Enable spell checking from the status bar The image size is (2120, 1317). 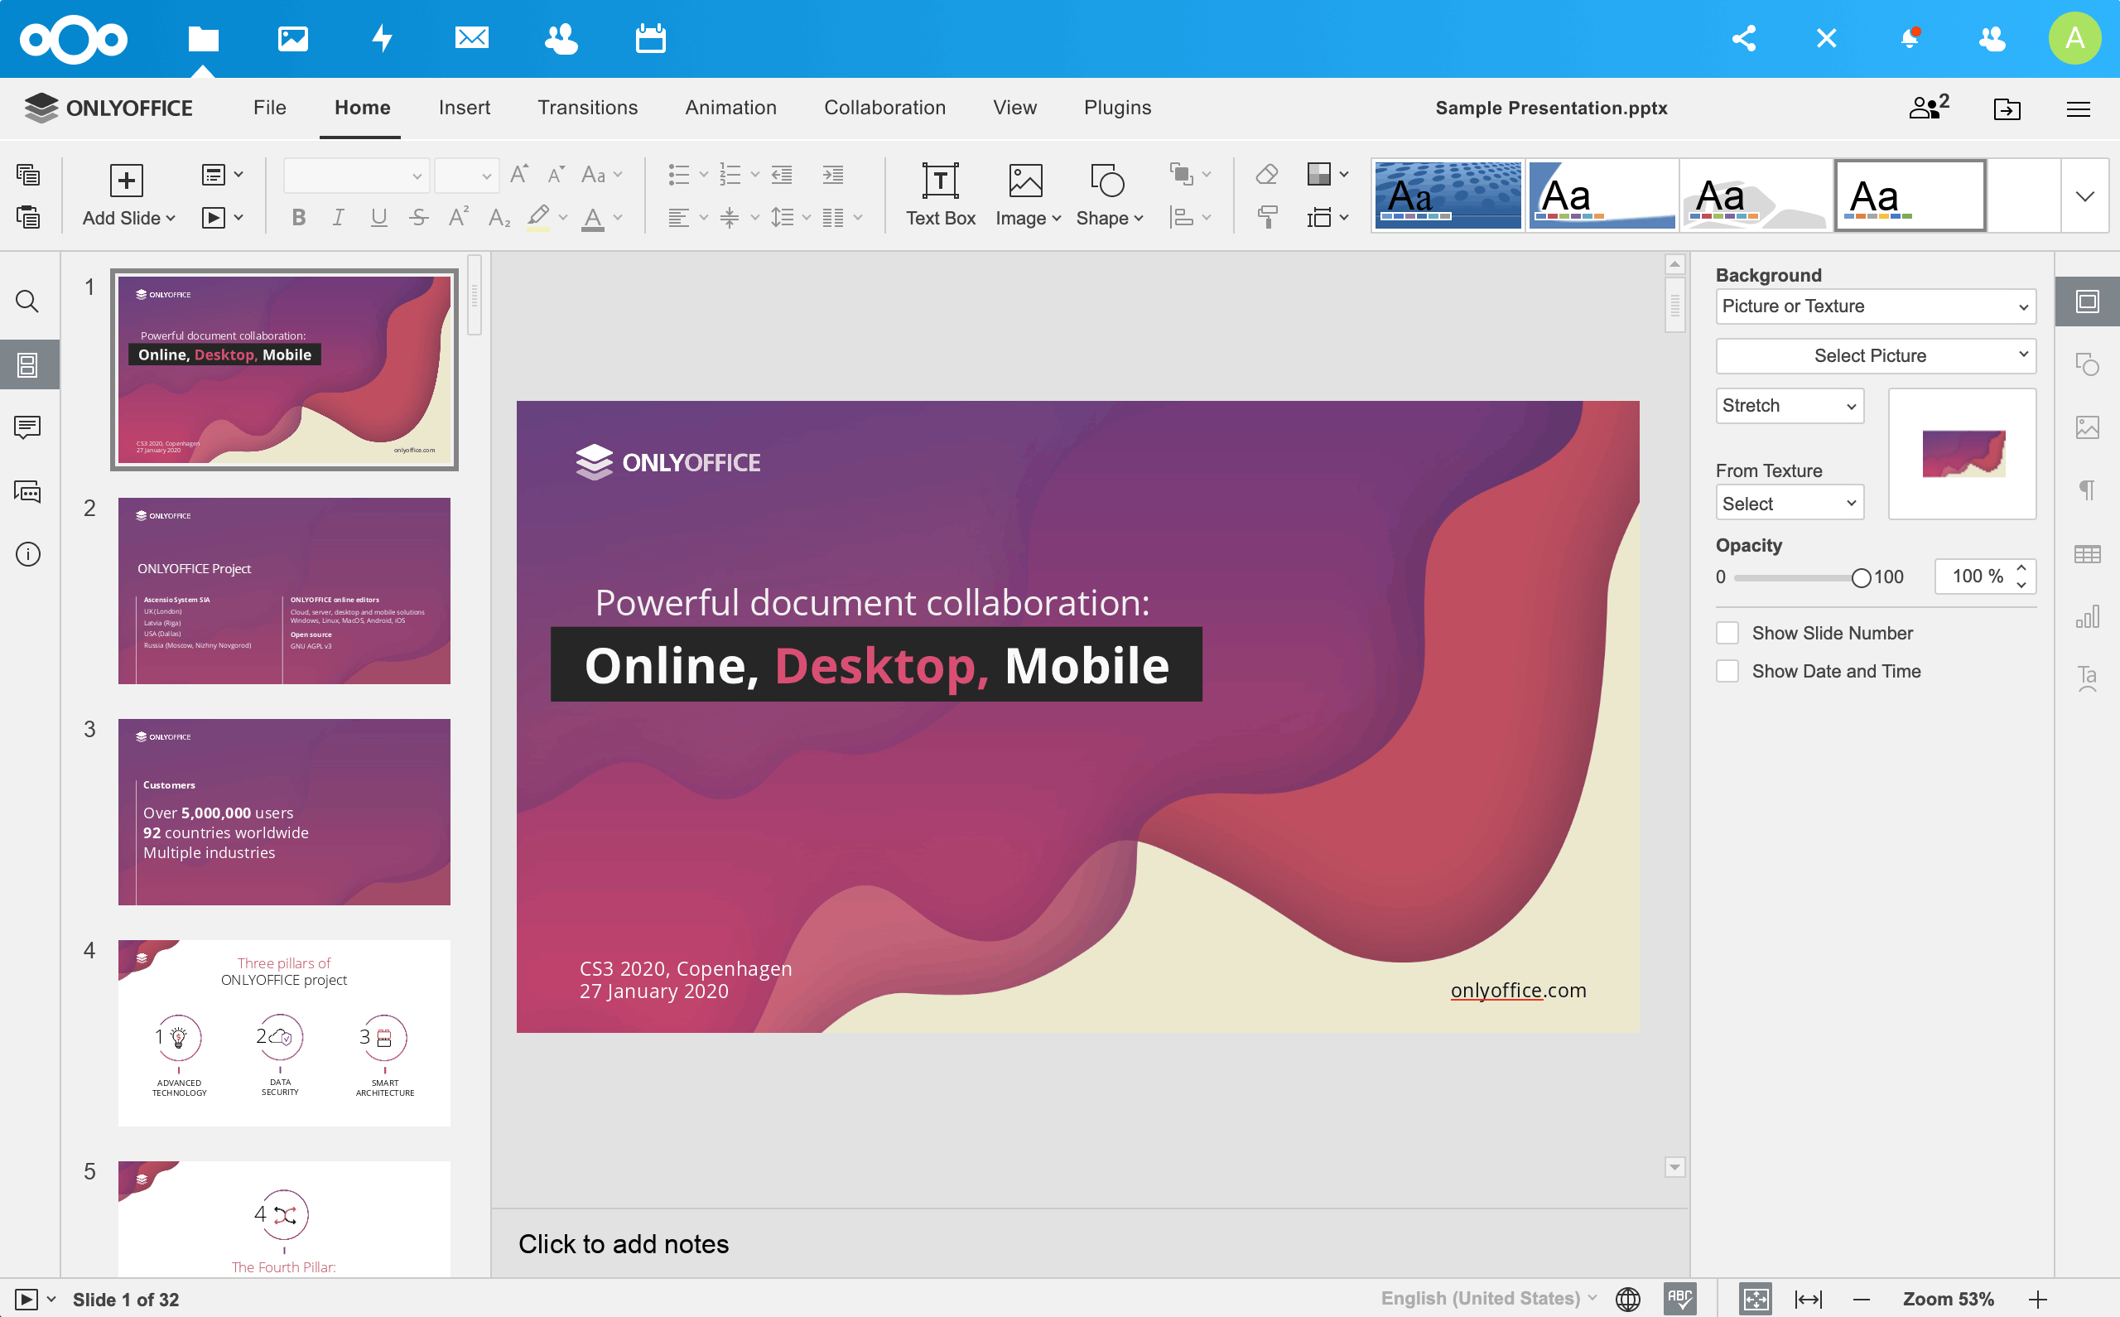(1679, 1297)
